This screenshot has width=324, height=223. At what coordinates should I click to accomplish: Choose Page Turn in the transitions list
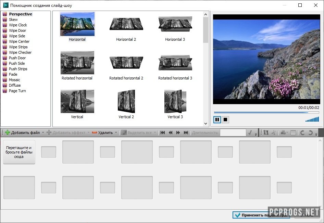[17, 91]
